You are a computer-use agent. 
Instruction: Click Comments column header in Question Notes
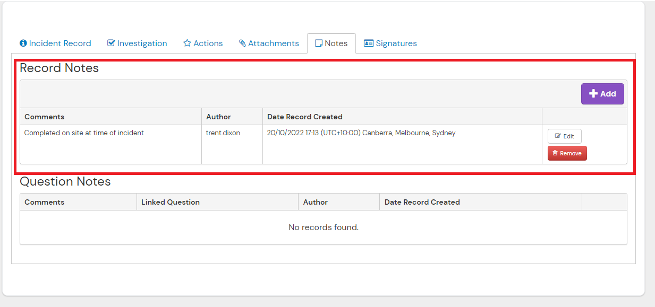pos(45,202)
